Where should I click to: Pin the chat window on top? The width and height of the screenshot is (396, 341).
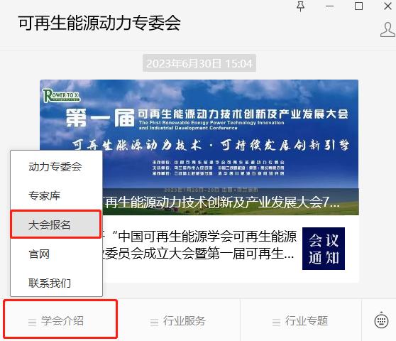(300, 6)
